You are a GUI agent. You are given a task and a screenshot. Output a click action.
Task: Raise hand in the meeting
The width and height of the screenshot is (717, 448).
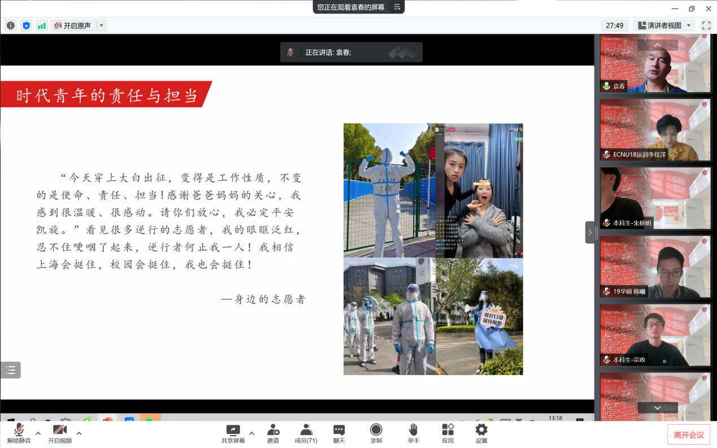coord(413,433)
